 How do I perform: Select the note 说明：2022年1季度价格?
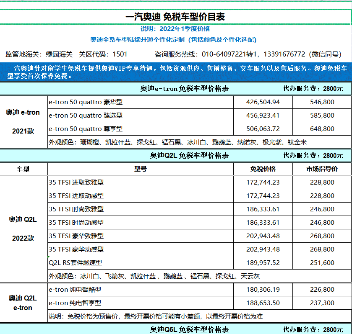pyautogui.click(x=175, y=29)
